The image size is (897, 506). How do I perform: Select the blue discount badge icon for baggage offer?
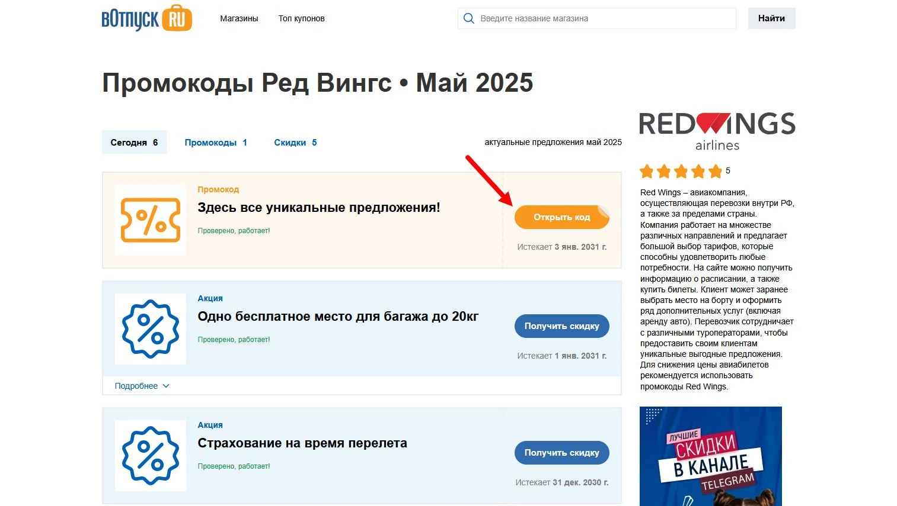click(150, 329)
